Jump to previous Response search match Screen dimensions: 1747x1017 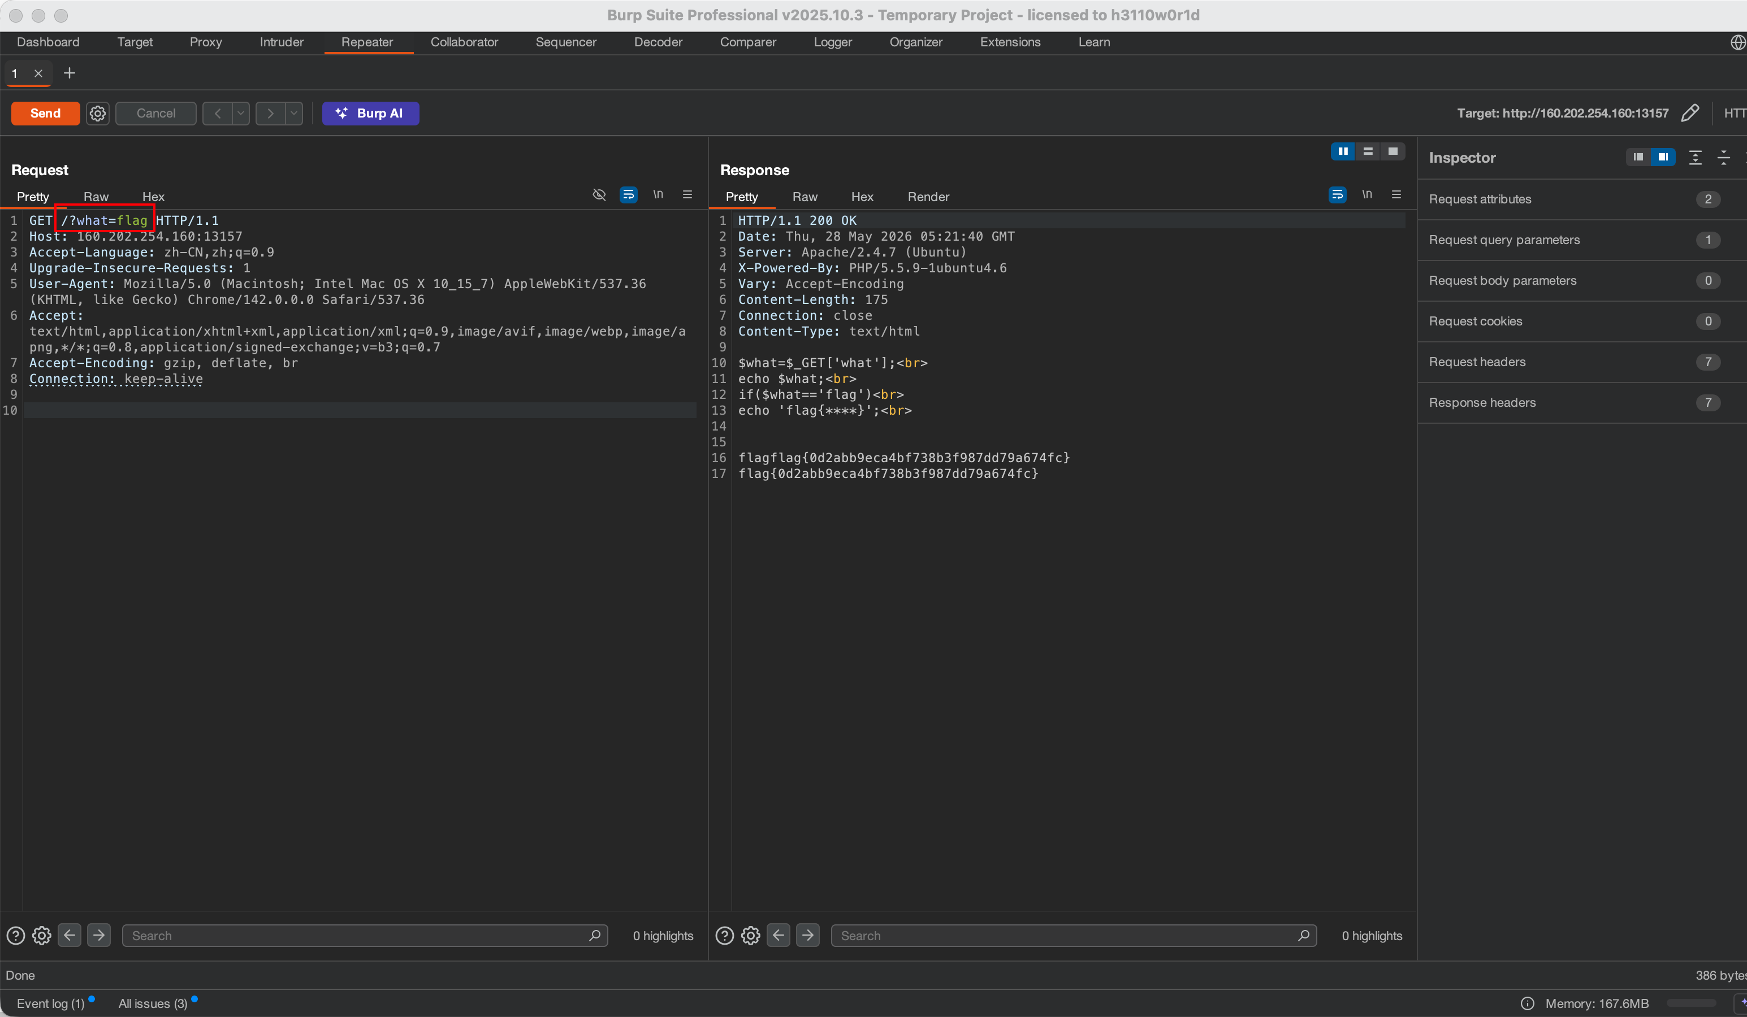pos(779,935)
